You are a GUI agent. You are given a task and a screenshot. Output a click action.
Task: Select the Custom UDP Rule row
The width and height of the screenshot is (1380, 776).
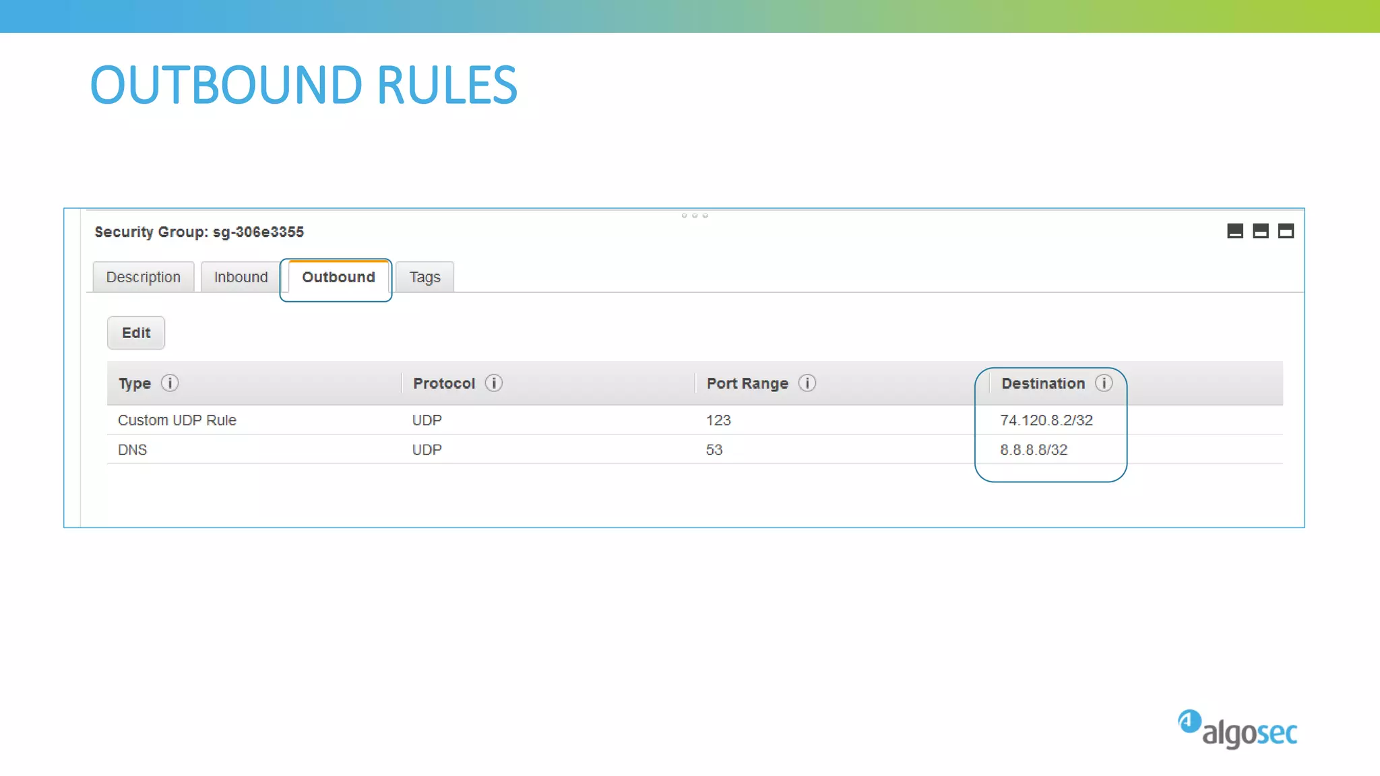tap(695, 420)
